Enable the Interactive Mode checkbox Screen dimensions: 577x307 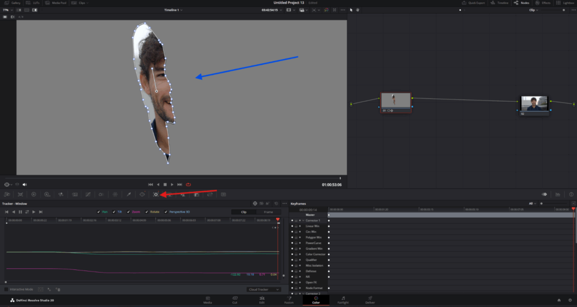(6, 289)
